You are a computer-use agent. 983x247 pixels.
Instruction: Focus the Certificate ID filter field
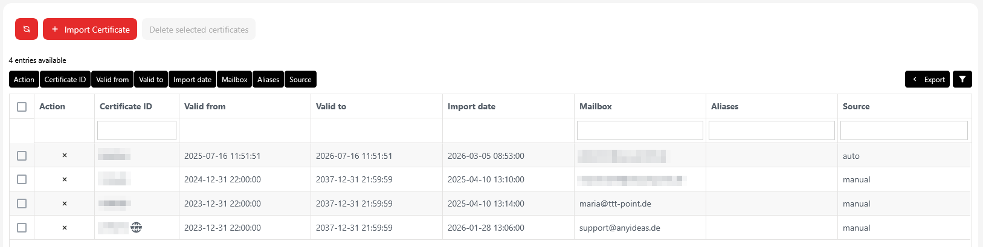coord(137,130)
